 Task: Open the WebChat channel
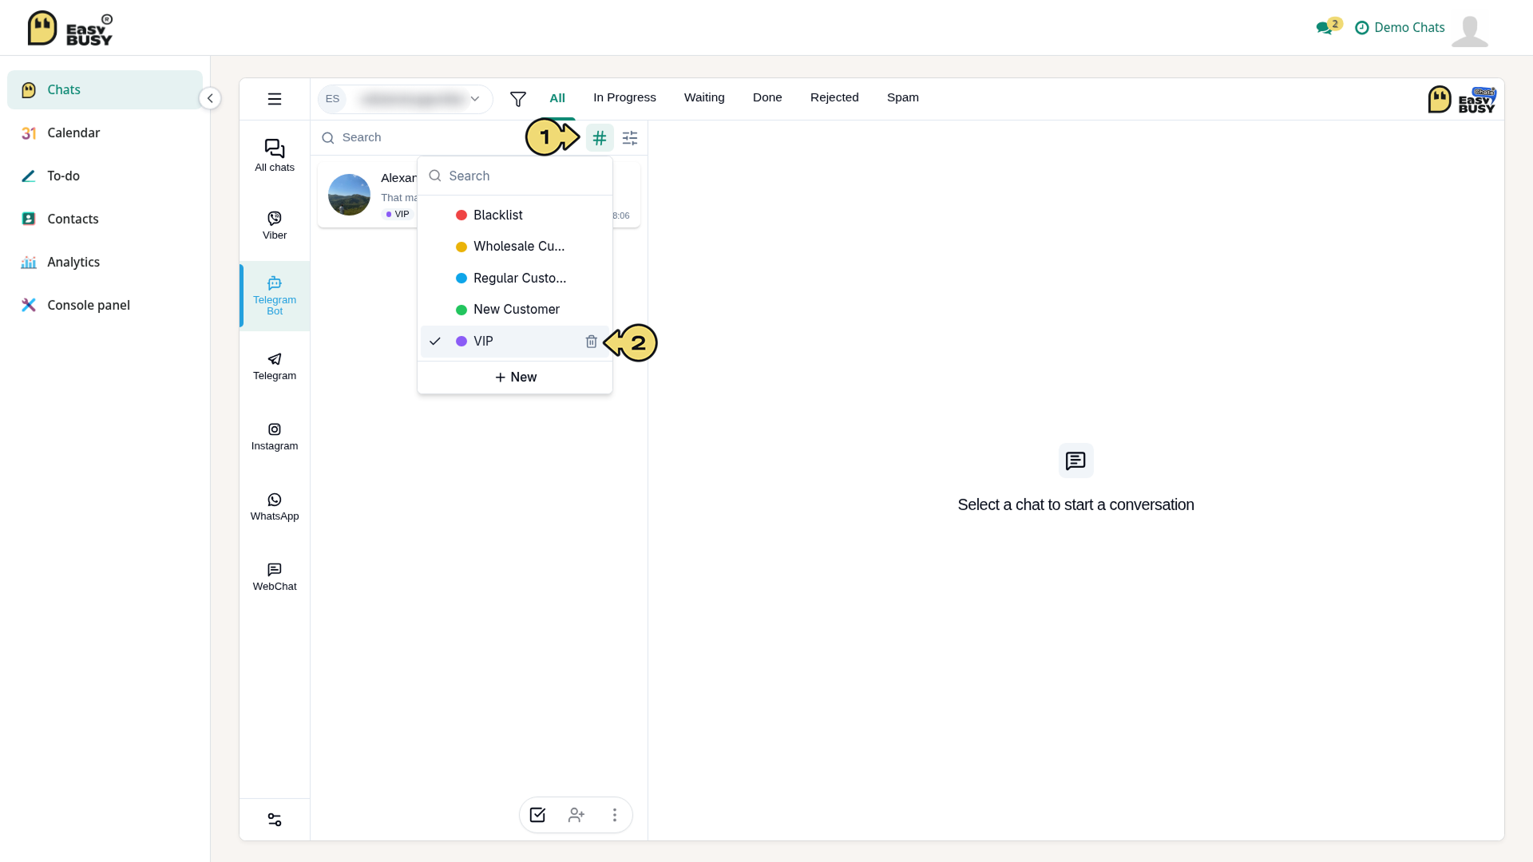coord(275,577)
